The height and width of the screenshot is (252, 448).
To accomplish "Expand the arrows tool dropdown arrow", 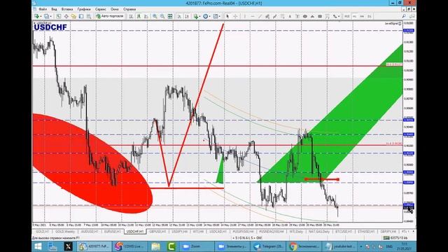I will click(339, 17).
